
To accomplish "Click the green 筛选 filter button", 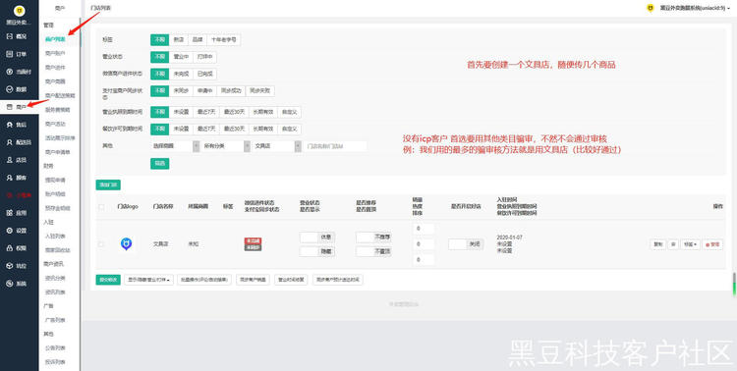I will (160, 164).
